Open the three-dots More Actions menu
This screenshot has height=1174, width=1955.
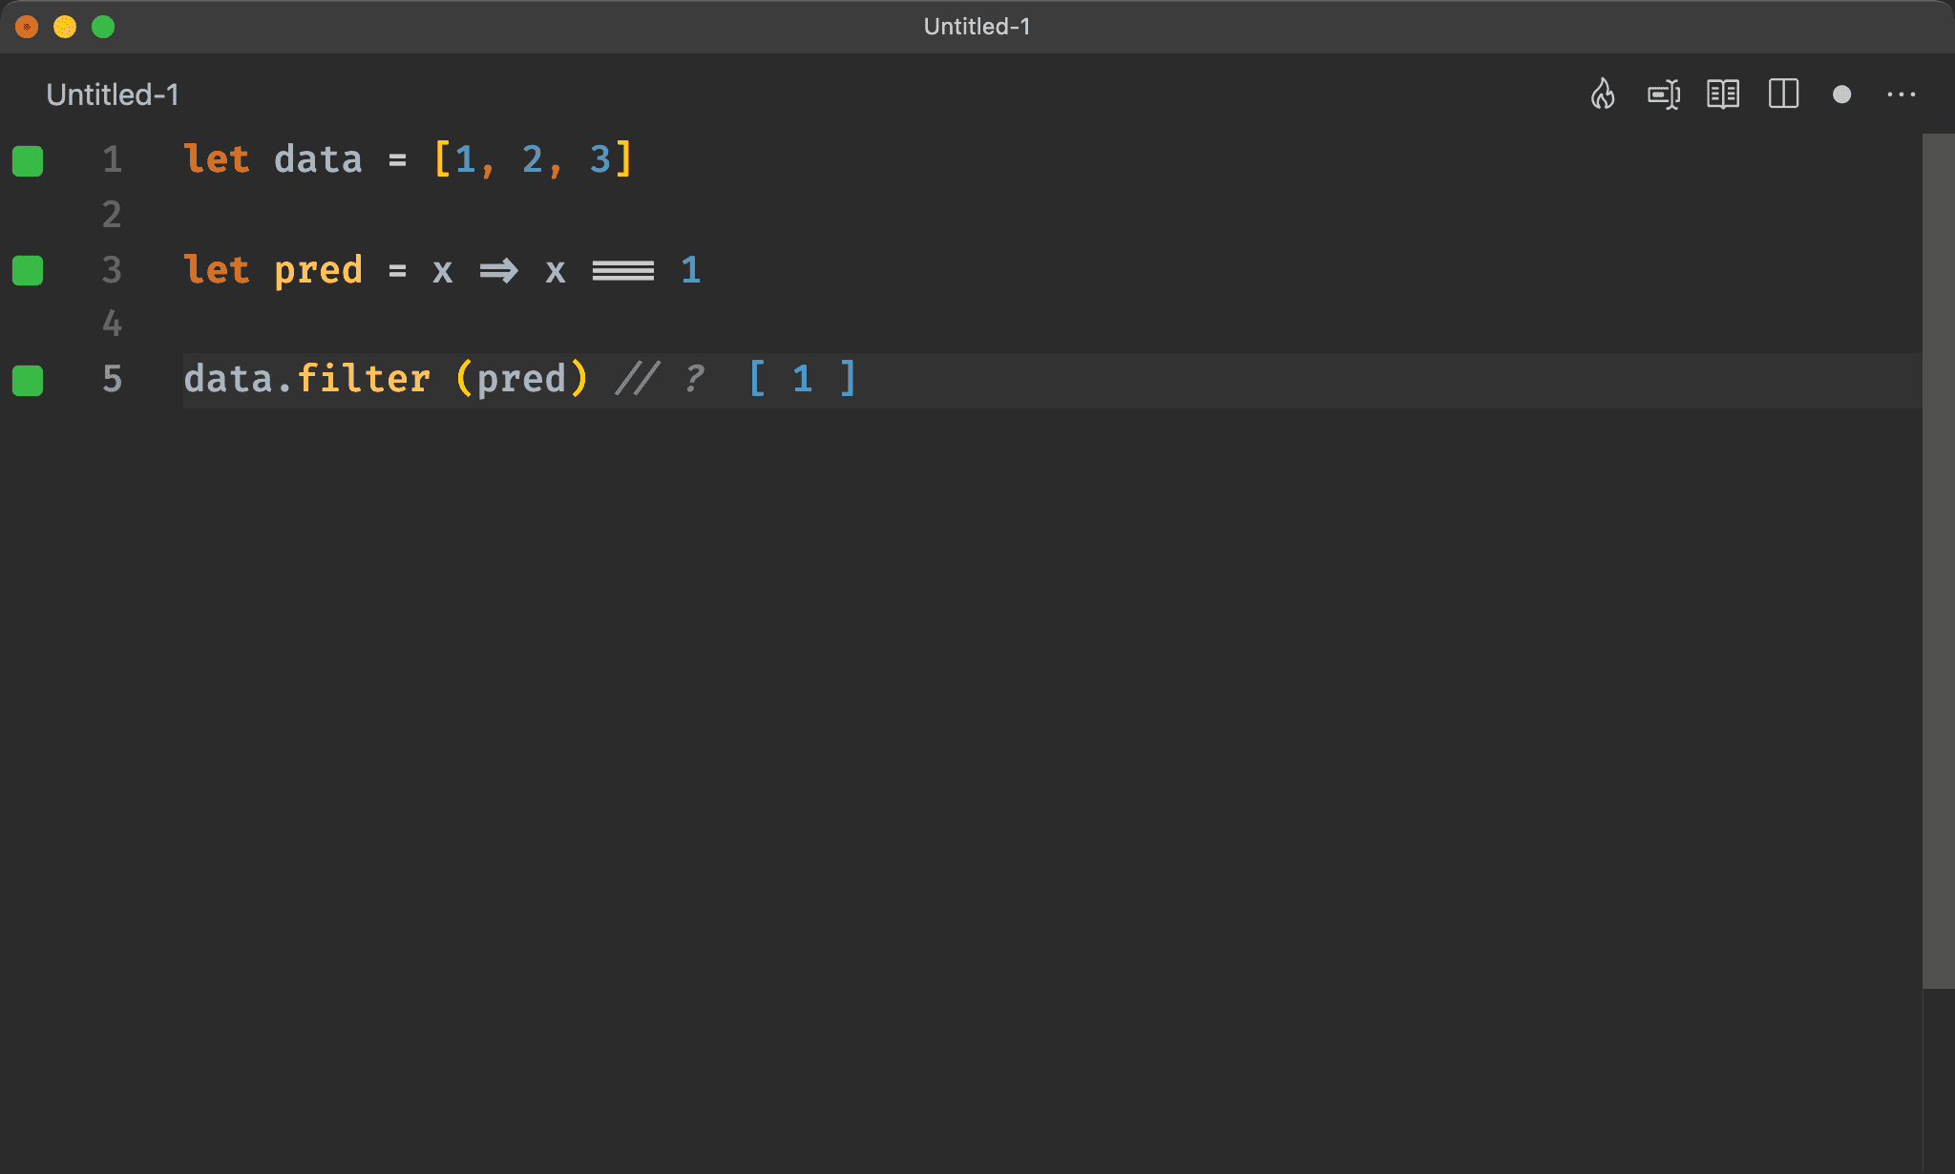[1901, 94]
